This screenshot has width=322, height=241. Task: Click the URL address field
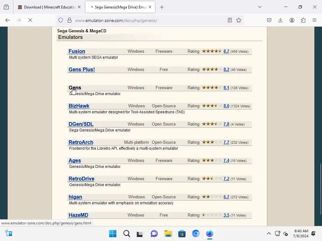(150, 20)
